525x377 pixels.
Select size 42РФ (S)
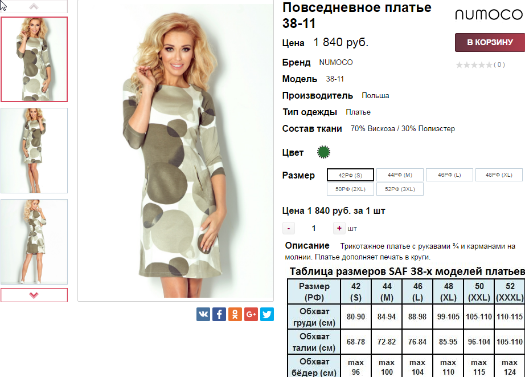pos(350,175)
